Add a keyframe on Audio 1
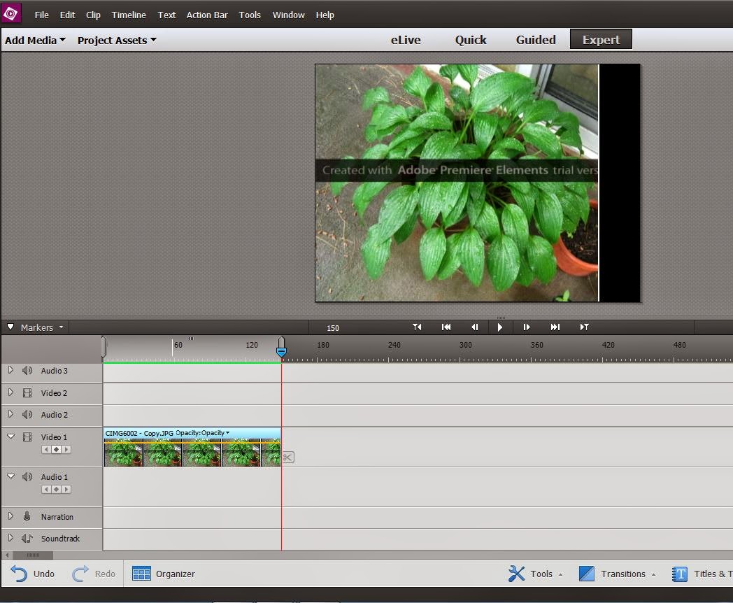This screenshot has height=603, width=733. 56,490
